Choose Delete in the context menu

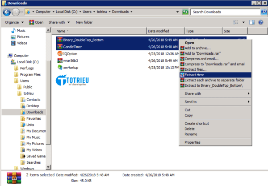(x=215, y=129)
